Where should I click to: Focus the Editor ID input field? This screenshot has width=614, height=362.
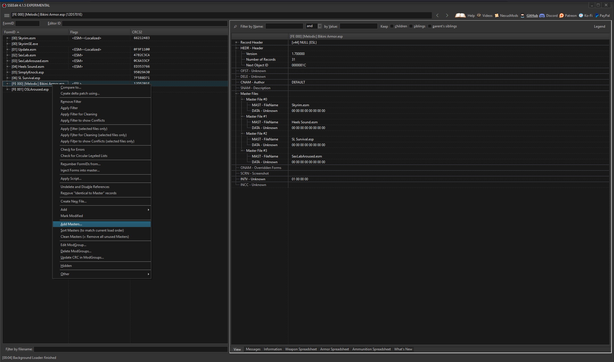(x=145, y=23)
